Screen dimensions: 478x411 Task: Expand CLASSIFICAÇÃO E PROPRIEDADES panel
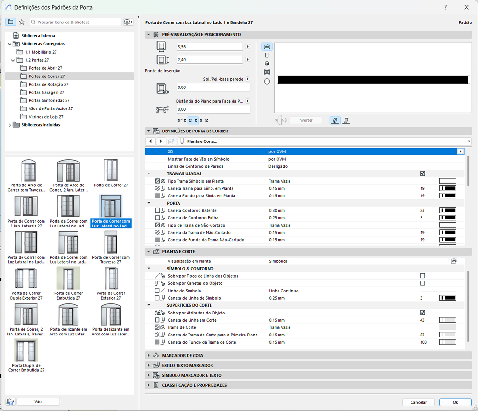[x=149, y=385]
